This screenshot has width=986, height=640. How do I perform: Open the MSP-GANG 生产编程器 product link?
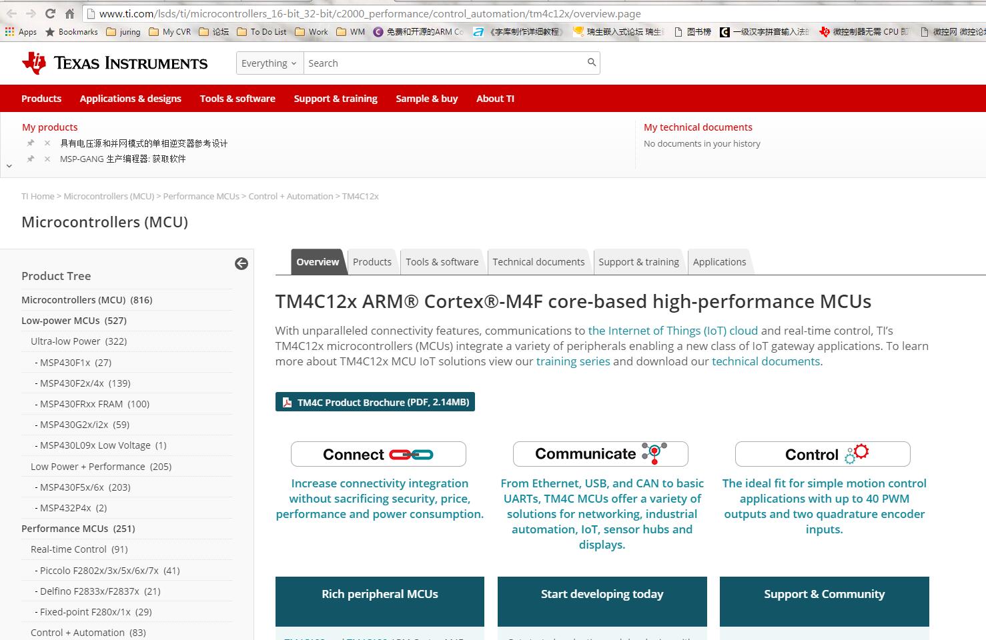pyautogui.click(x=123, y=159)
